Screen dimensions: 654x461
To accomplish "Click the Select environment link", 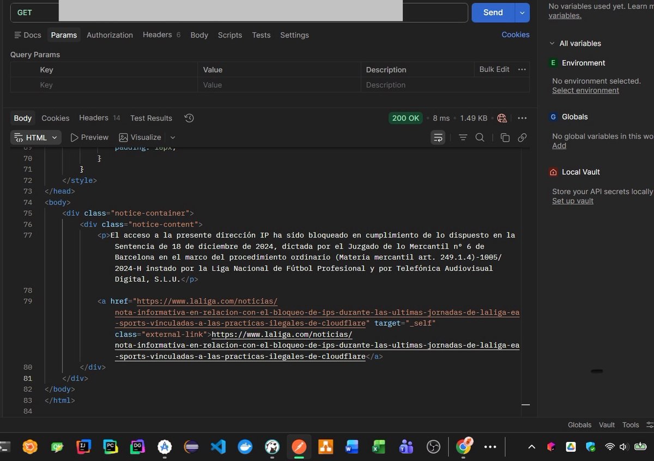I will pos(585,90).
